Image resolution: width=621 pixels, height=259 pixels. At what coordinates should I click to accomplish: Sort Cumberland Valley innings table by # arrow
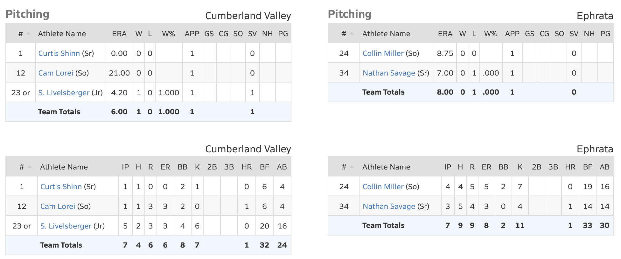[30, 167]
